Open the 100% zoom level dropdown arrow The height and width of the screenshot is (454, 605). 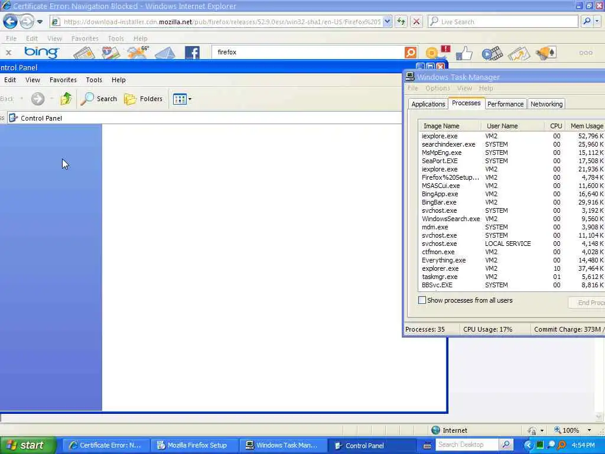click(589, 430)
